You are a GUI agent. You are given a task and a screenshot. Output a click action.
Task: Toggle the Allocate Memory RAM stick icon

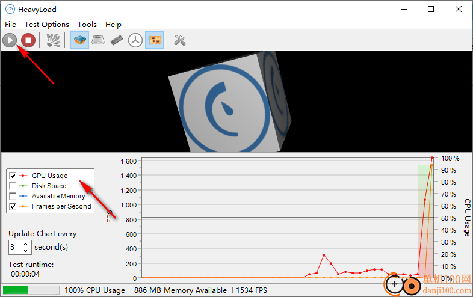(x=117, y=40)
